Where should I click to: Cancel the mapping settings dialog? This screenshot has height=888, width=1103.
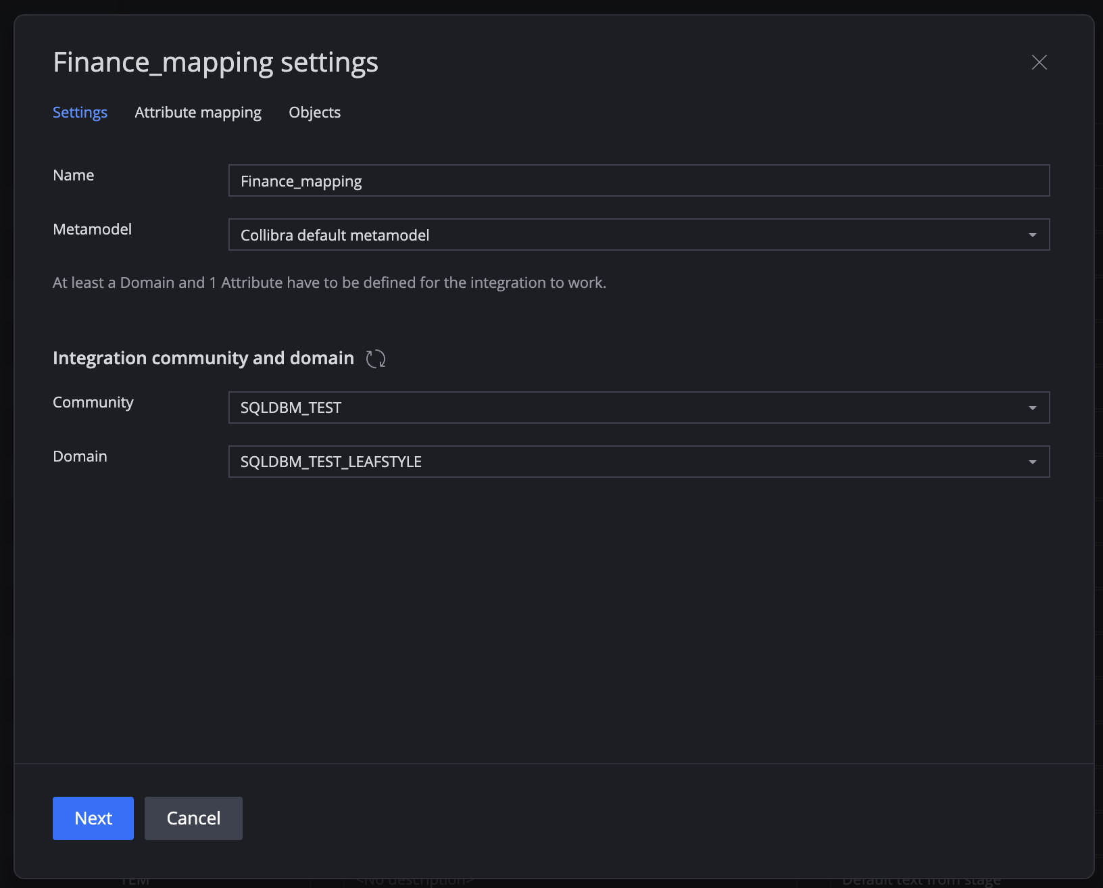tap(193, 818)
